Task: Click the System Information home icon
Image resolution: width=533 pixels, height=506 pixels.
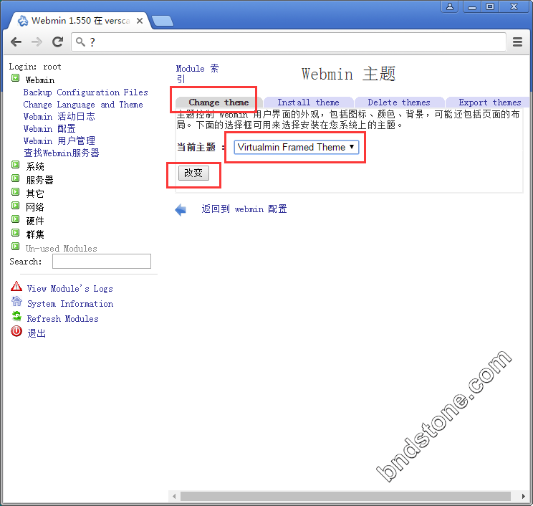Action: 16,301
